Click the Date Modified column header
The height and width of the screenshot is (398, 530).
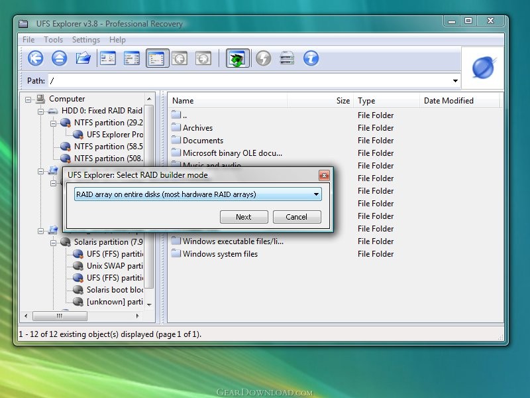point(449,101)
